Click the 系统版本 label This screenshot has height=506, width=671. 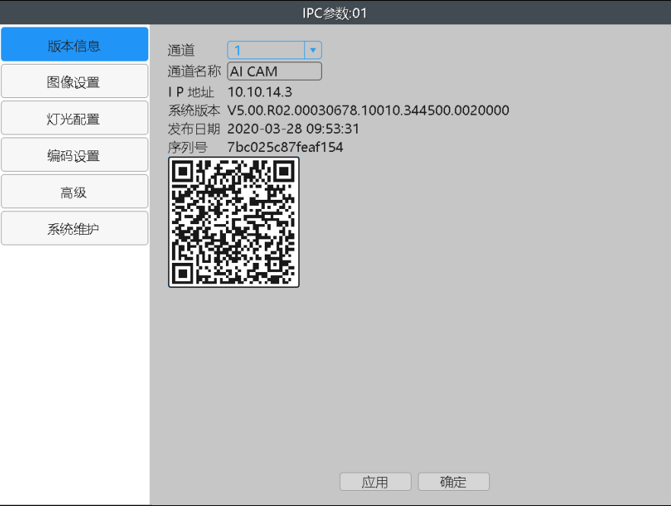[194, 110]
